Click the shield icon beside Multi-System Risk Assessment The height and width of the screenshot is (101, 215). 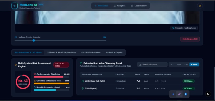pyautogui.click(x=16, y=65)
